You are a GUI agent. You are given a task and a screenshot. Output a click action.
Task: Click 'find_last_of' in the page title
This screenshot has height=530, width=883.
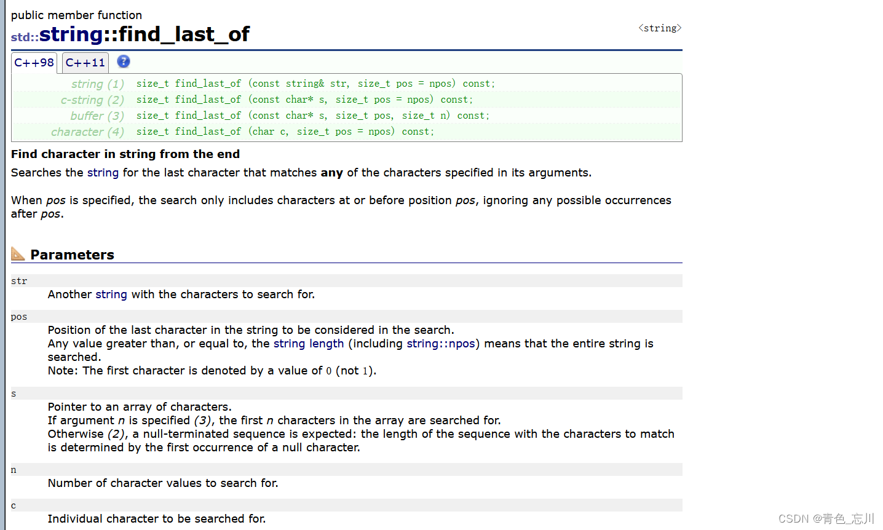[184, 34]
